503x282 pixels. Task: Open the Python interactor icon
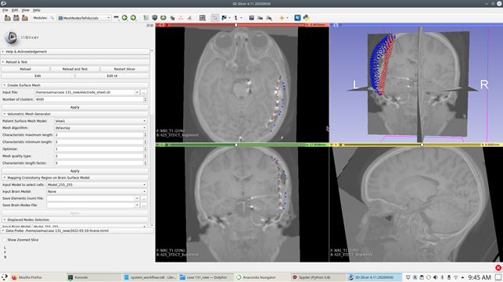(306, 18)
